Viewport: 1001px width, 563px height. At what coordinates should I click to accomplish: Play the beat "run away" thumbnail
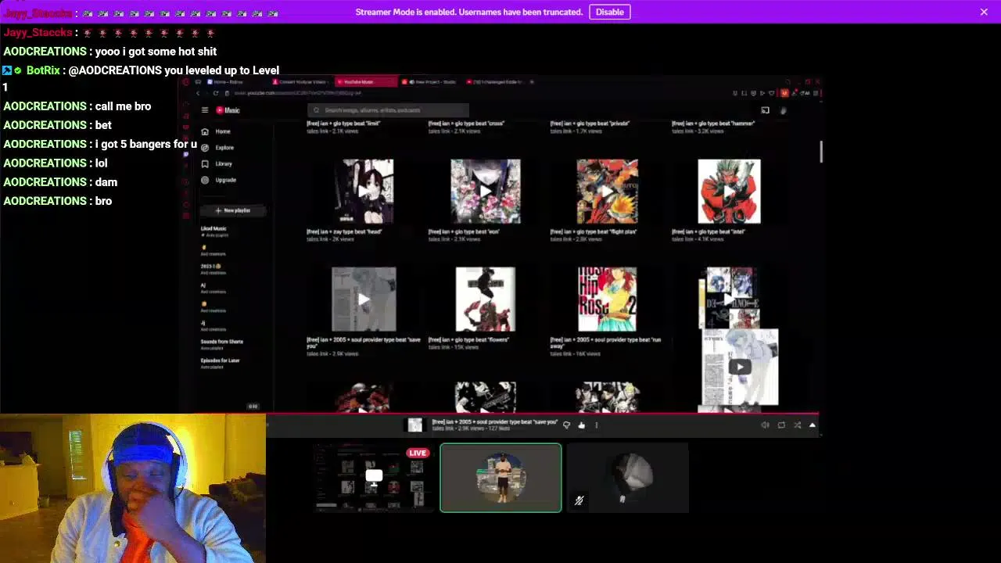coord(607,299)
